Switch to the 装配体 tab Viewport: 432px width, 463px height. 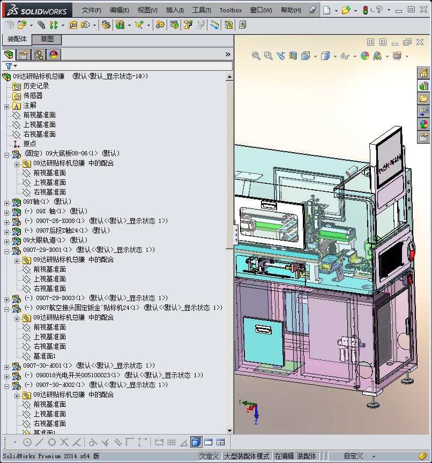(x=17, y=39)
